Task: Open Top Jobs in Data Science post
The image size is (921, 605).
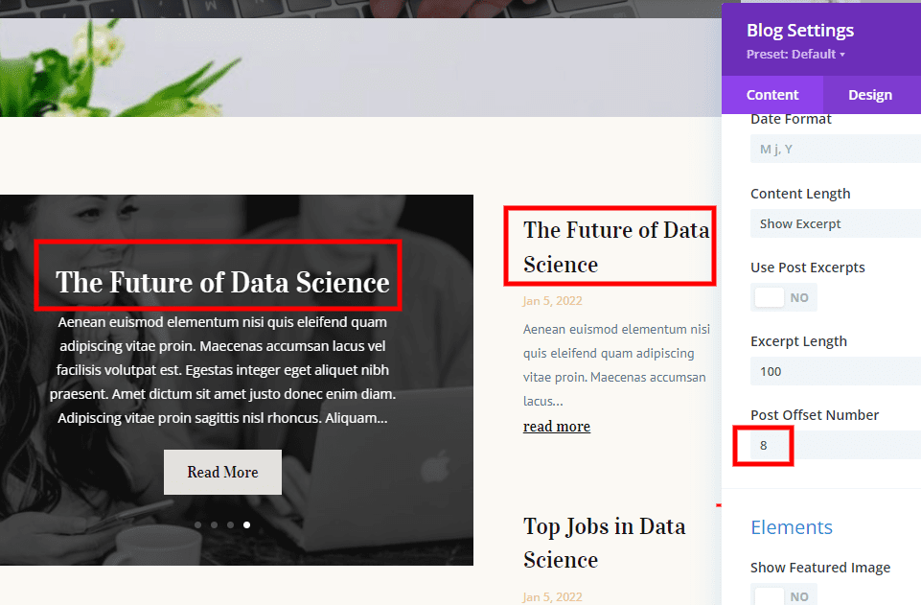Action: tap(604, 543)
